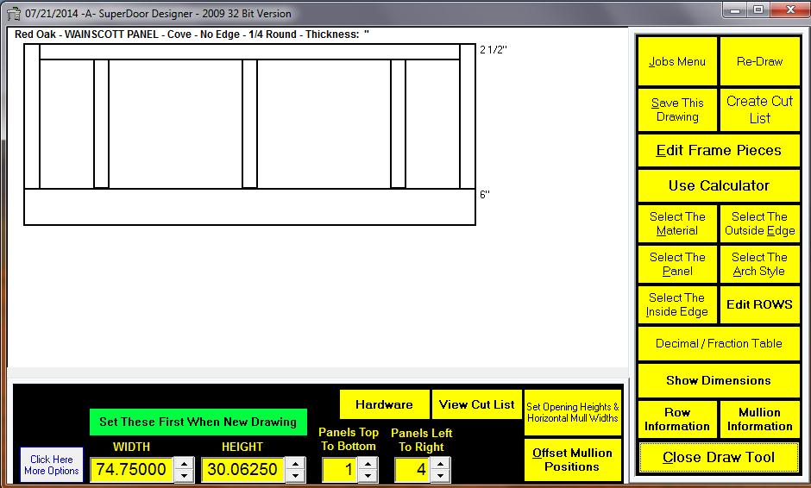Viewport: 811px width, 488px height.
Task: Close the SuperDoor Designer window
Action: coord(789,9)
